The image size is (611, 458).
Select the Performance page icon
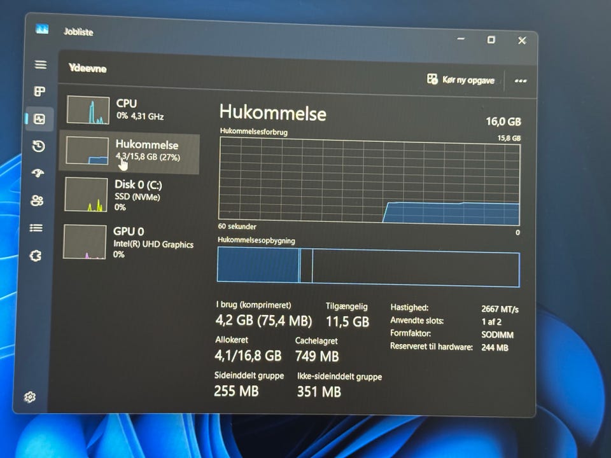point(39,119)
